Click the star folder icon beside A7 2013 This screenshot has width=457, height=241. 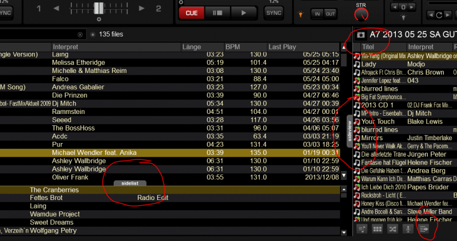[x=361, y=35]
